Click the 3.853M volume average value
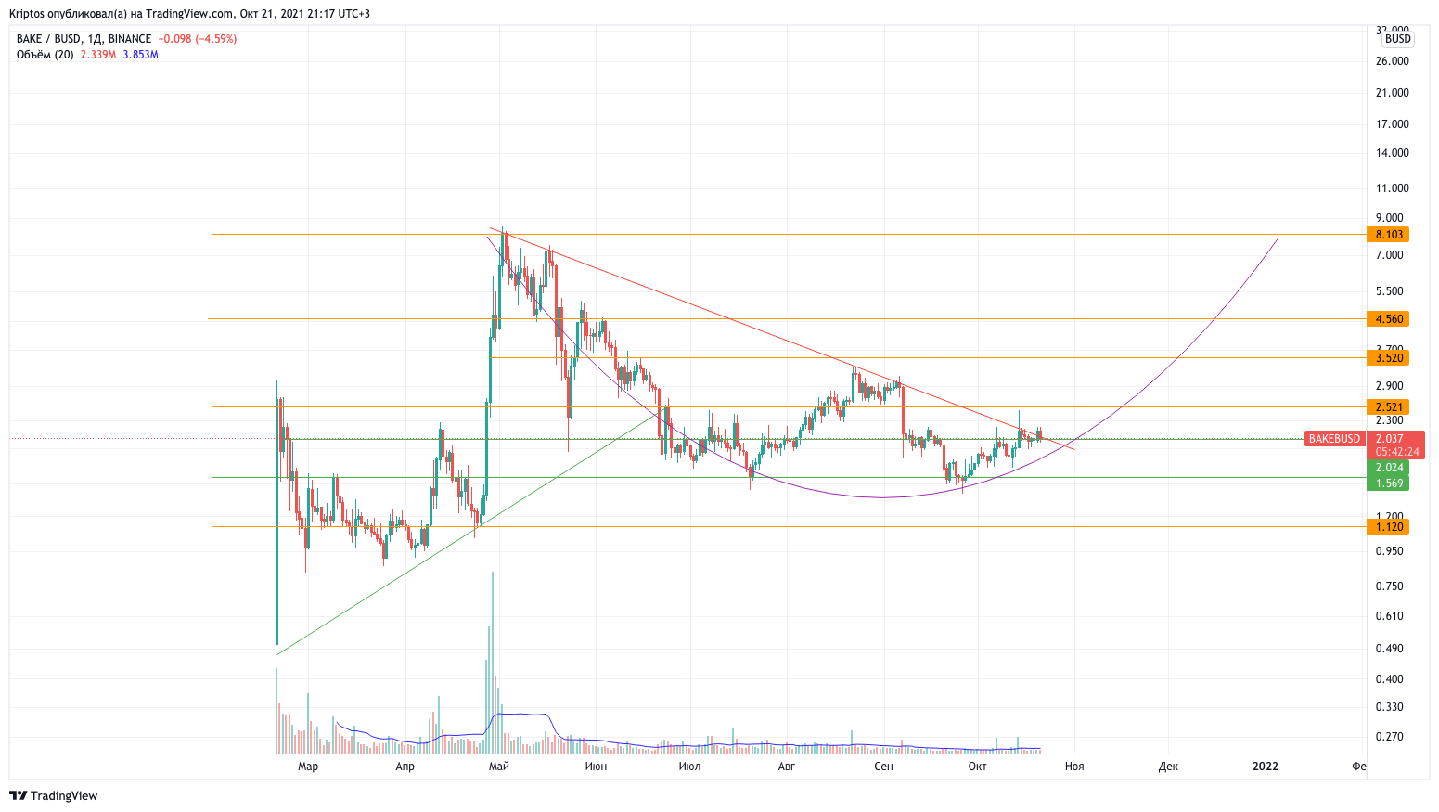 141,55
